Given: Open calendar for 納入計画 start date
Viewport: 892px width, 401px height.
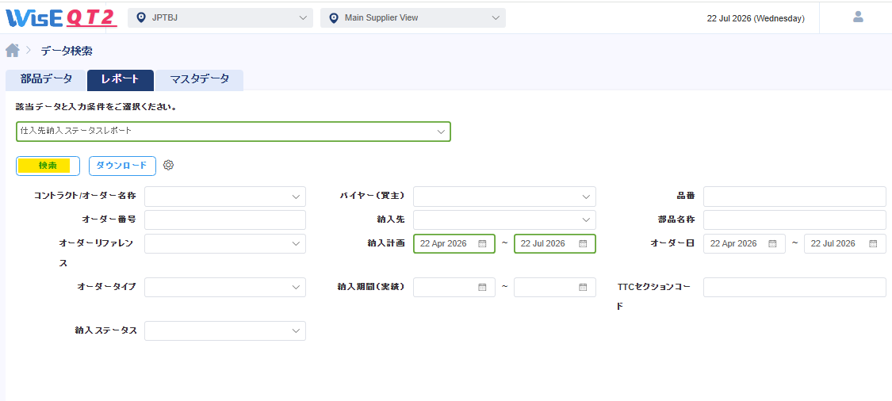Looking at the screenshot, I should 482,243.
